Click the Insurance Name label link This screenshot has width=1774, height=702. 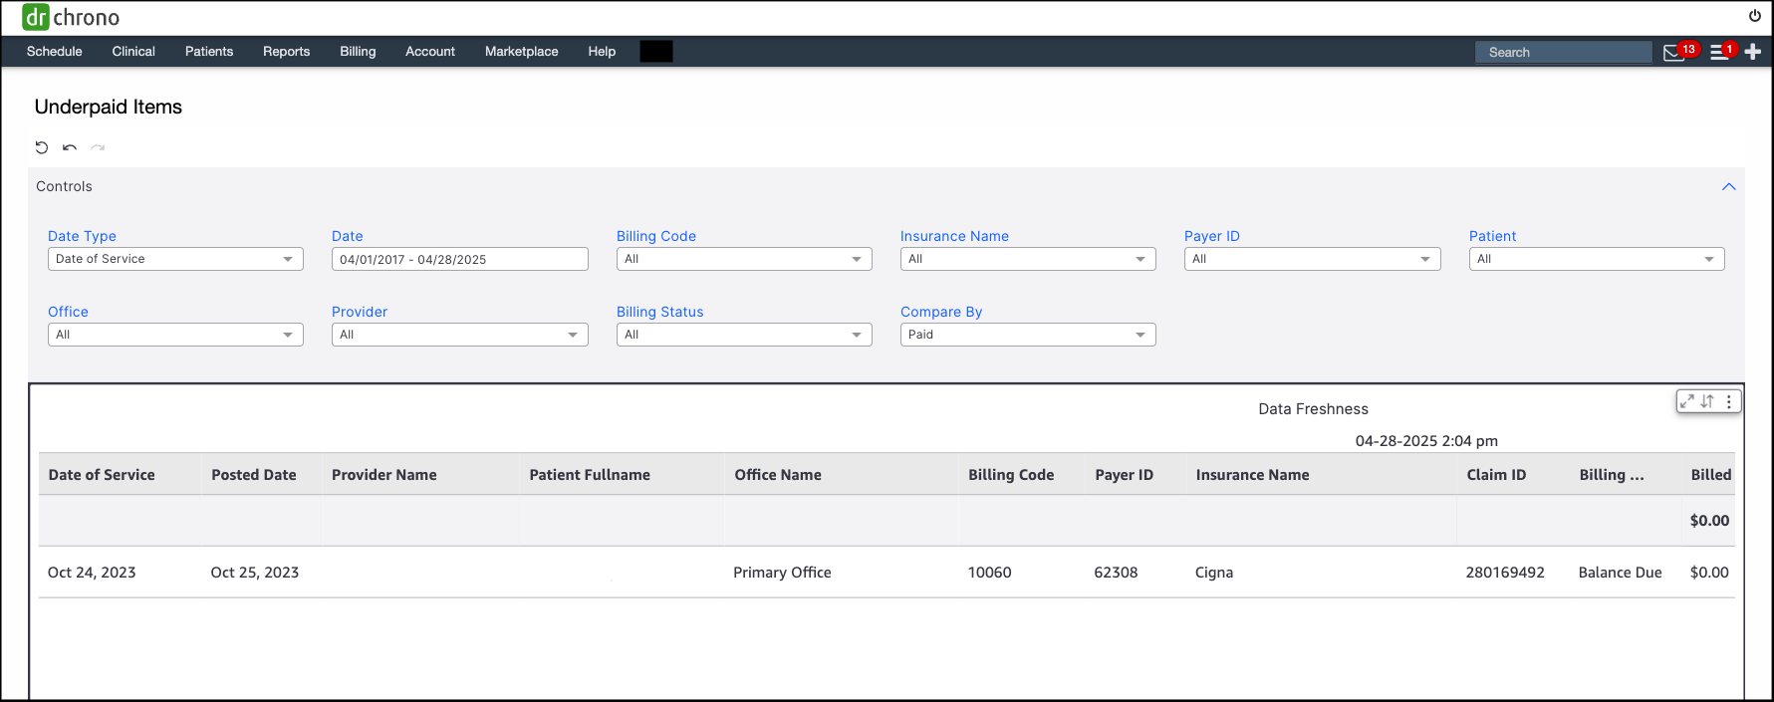click(x=954, y=236)
